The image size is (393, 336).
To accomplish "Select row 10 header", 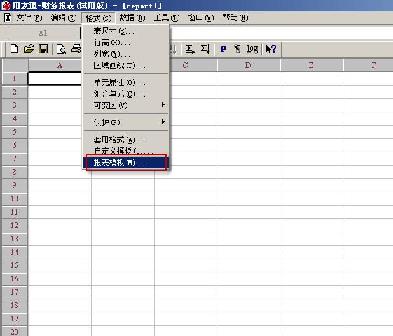I will pyautogui.click(x=15, y=199).
